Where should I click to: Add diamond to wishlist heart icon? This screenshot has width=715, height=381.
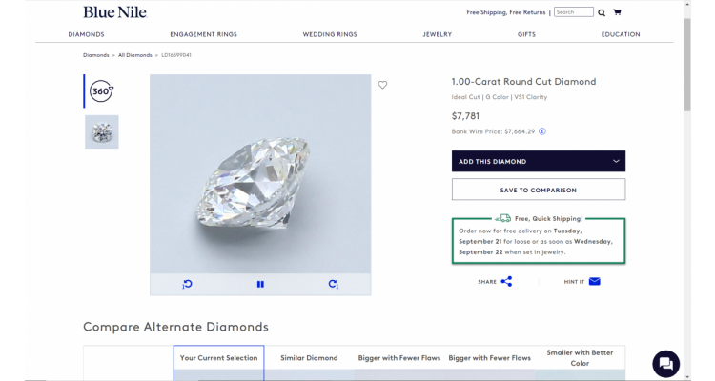pyautogui.click(x=382, y=85)
